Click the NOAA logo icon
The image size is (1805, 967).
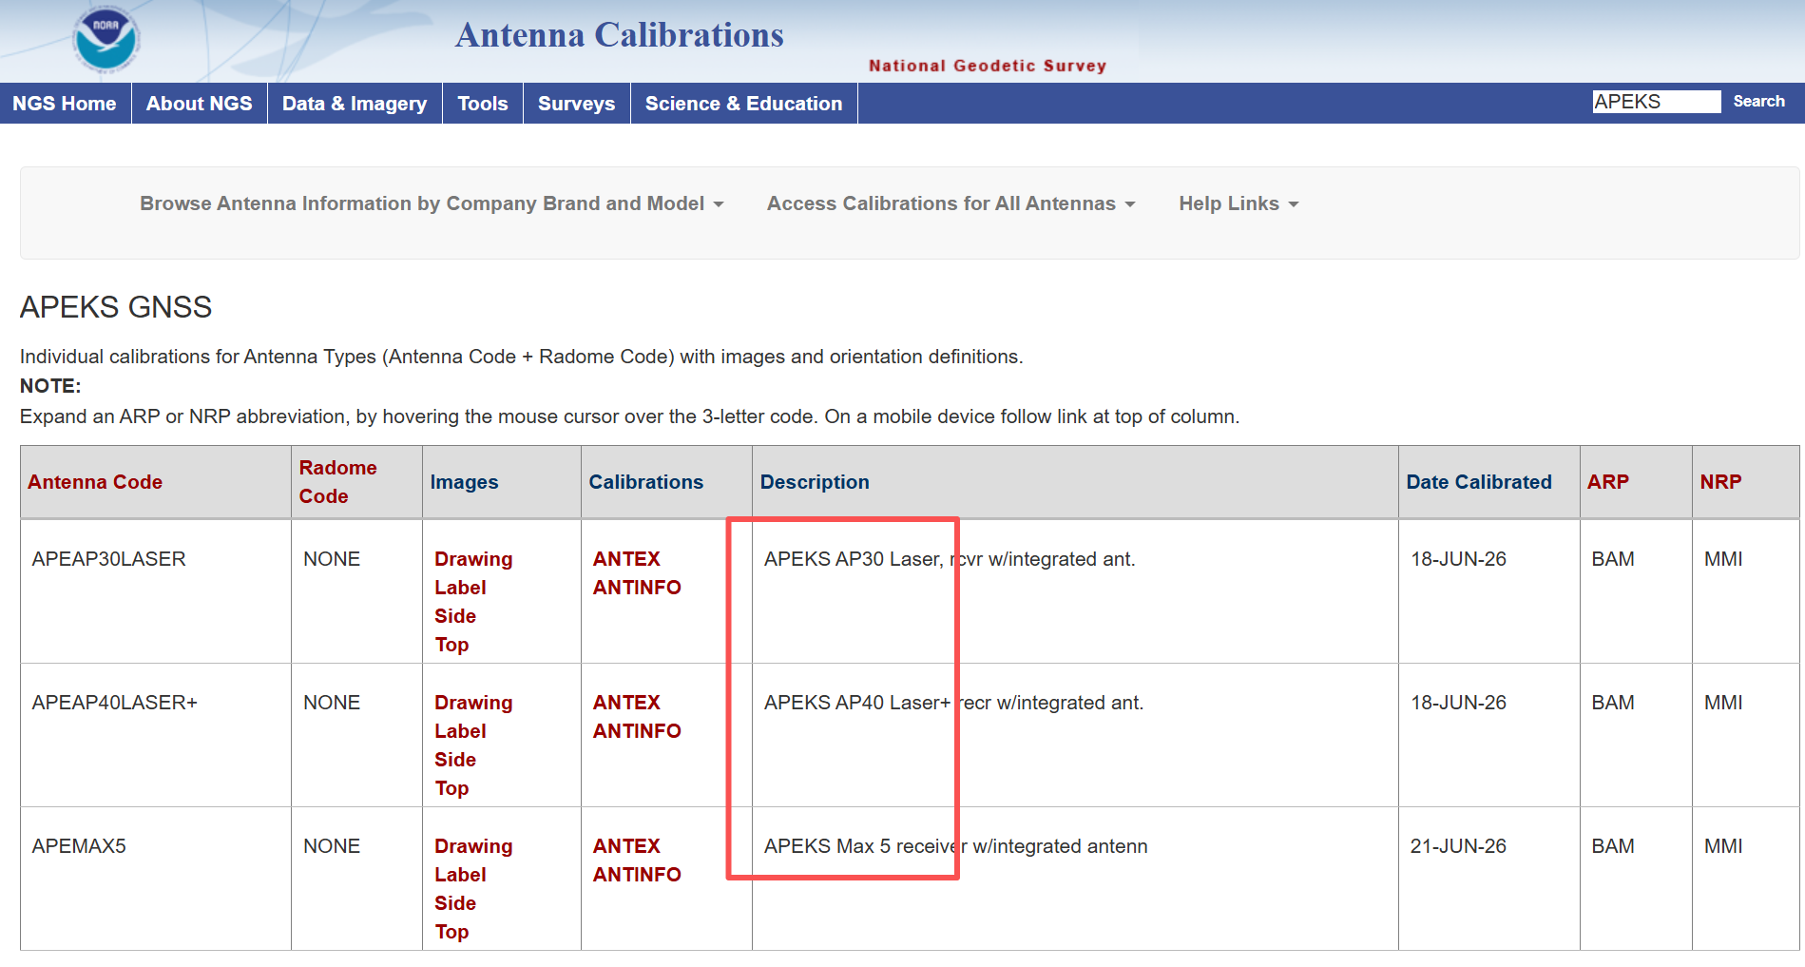(106, 40)
